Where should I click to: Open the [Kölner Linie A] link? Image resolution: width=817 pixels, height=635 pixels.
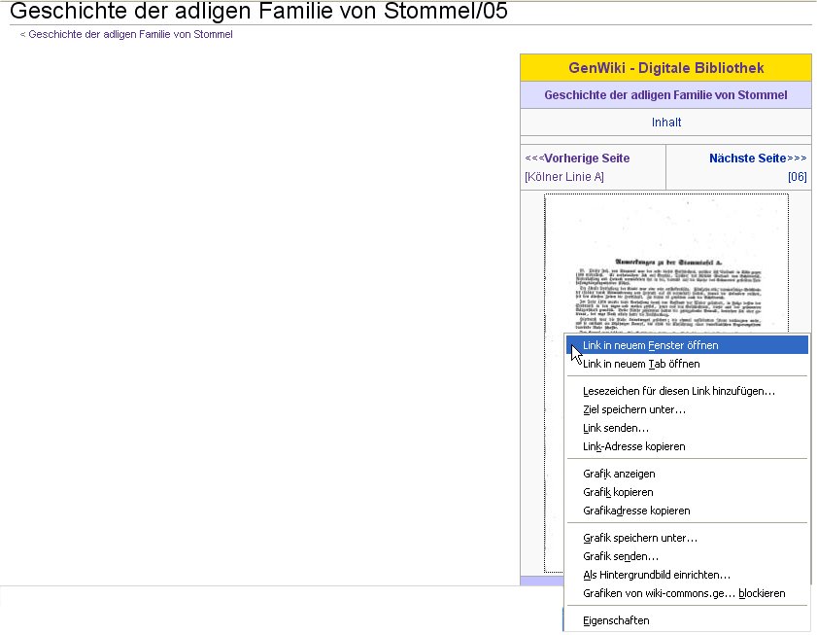[563, 176]
